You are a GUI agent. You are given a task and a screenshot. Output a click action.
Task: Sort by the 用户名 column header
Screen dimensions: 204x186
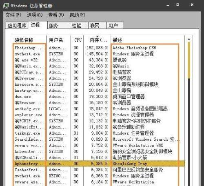[58, 40]
